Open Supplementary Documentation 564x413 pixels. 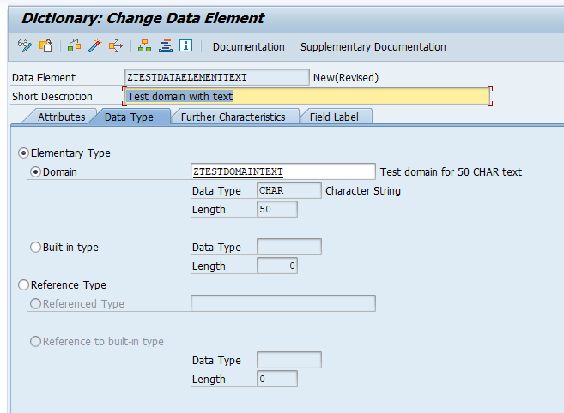pyautogui.click(x=373, y=46)
